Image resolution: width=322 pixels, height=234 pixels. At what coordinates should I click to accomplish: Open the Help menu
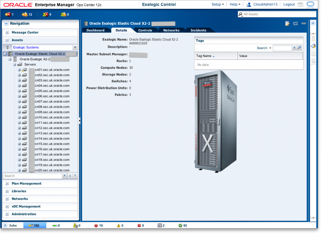[x=235, y=4]
